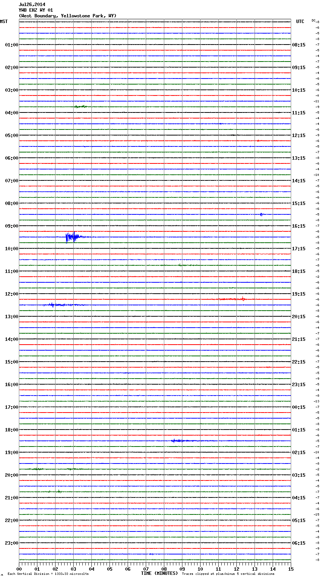Select the 09:00 MST row label
Screen dimensions: 321x579
click(12, 226)
